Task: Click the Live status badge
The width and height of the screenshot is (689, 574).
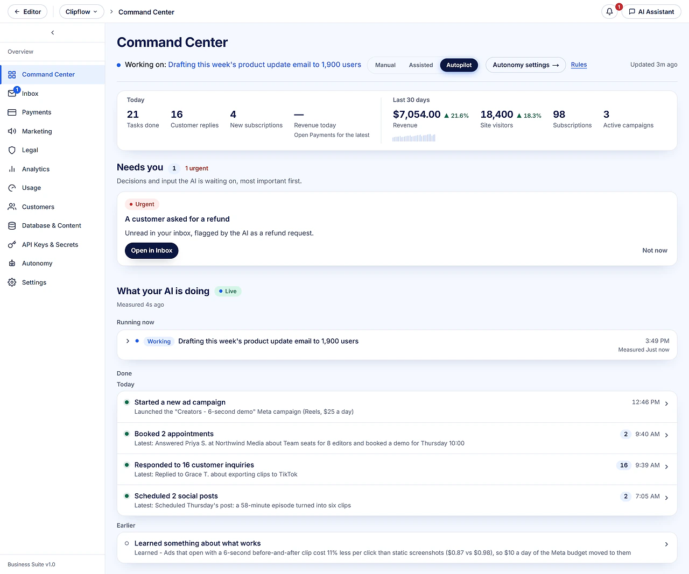Action: point(228,291)
